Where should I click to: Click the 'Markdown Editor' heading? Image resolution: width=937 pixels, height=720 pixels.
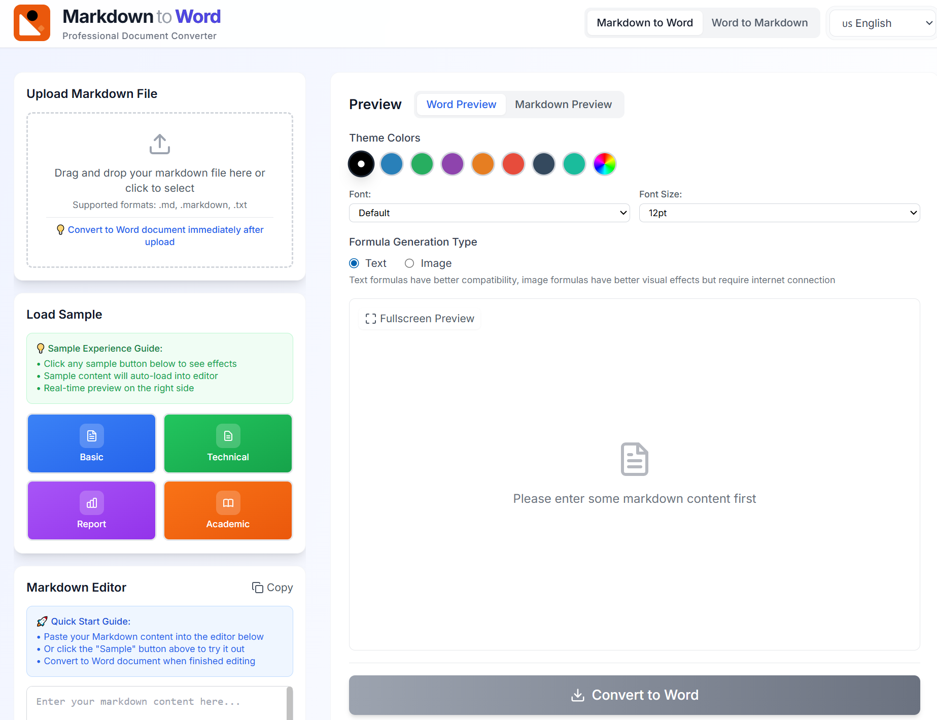click(x=77, y=588)
